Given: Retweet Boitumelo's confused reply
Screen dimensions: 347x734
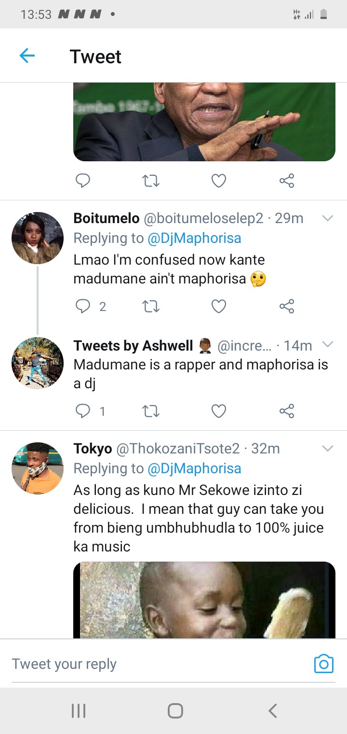Looking at the screenshot, I should pyautogui.click(x=151, y=306).
